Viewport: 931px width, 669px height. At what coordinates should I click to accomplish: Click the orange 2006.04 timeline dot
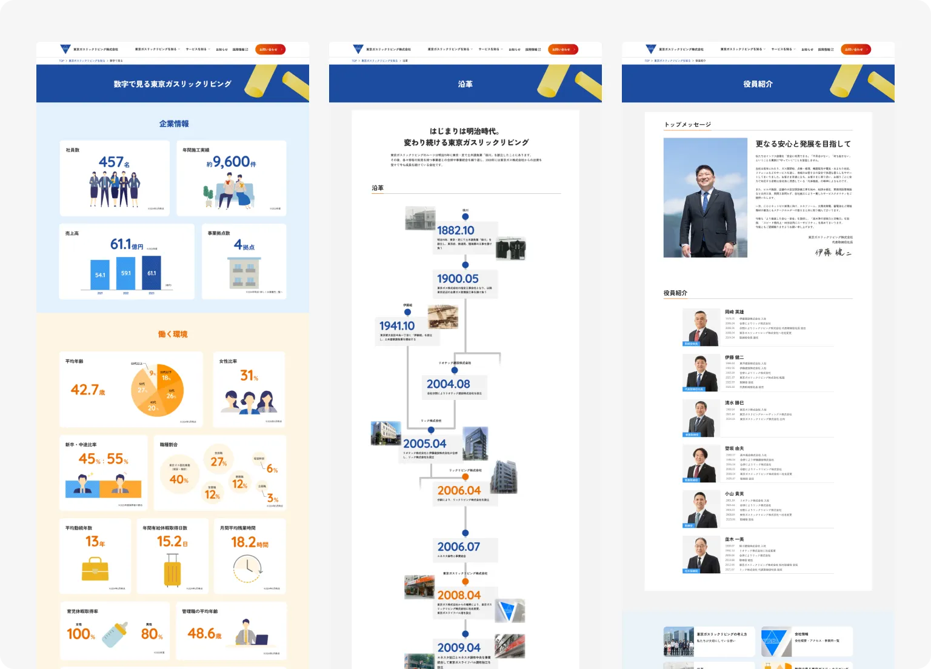click(x=465, y=477)
